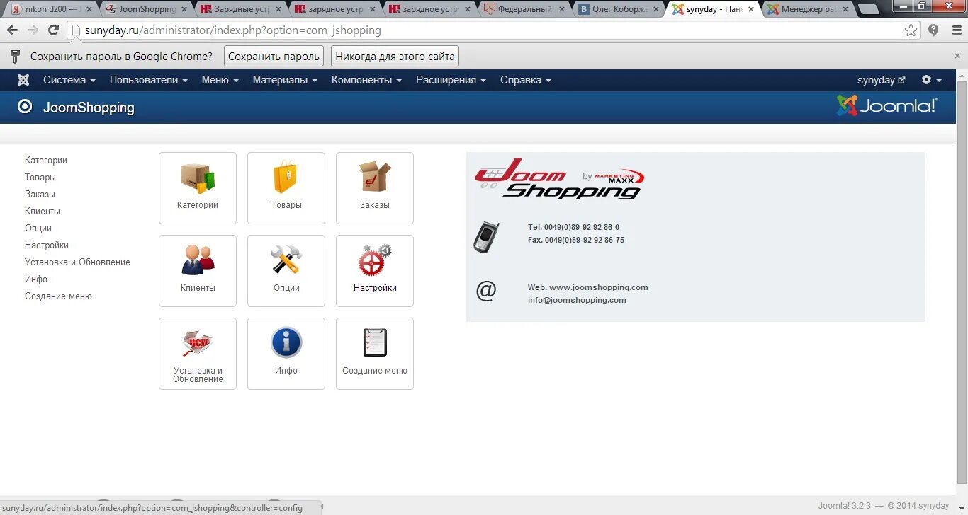Click Товары in left sidebar
The height and width of the screenshot is (515, 968).
pyautogui.click(x=40, y=178)
